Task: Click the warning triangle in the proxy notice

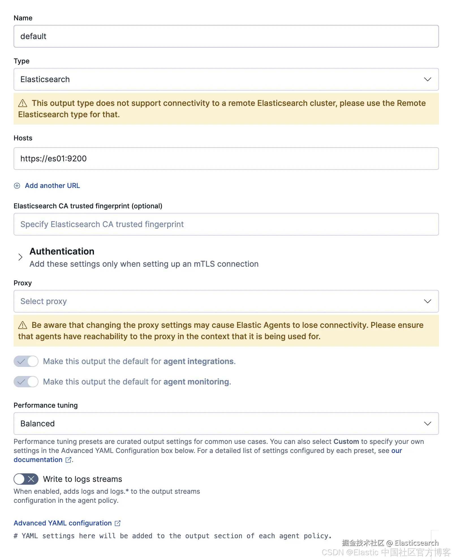Action: pos(23,325)
